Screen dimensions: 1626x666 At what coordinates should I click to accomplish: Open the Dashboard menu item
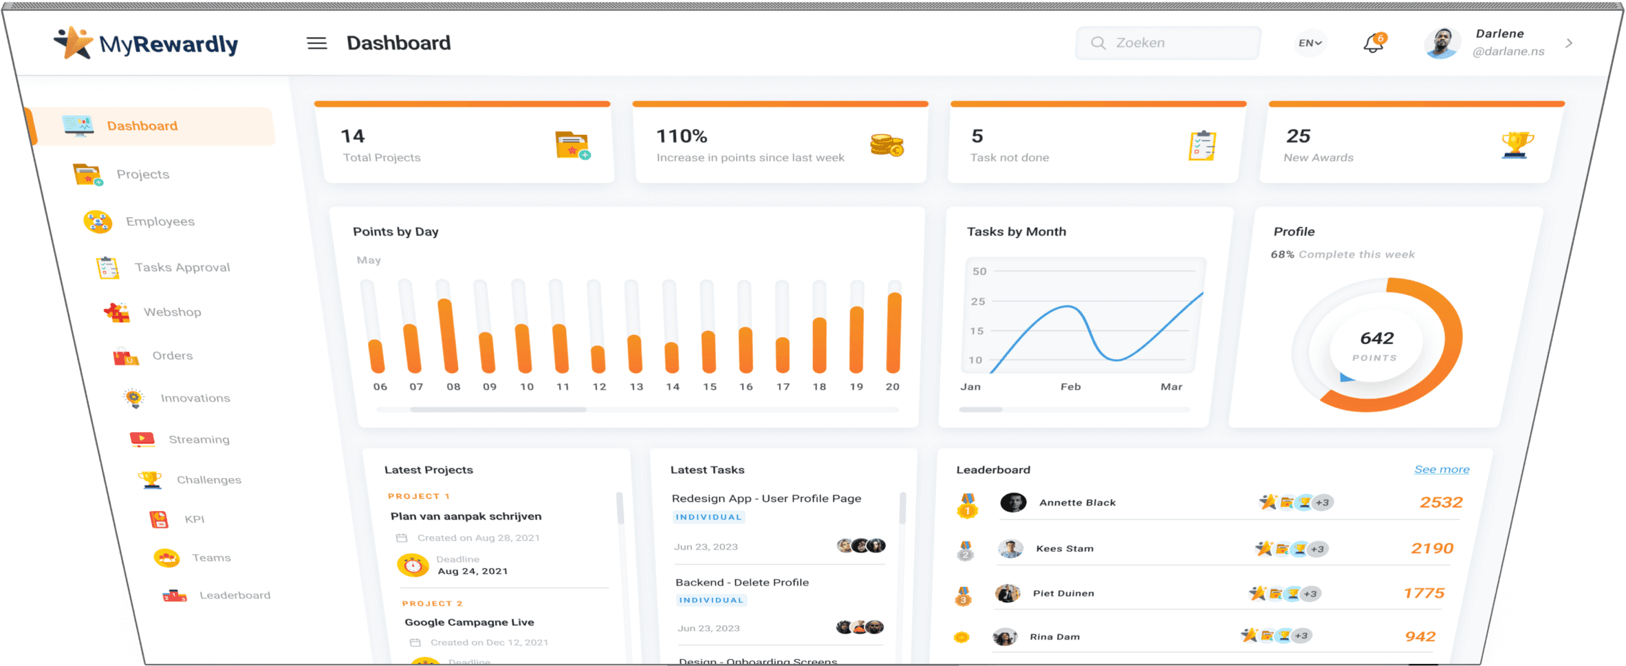tap(151, 126)
